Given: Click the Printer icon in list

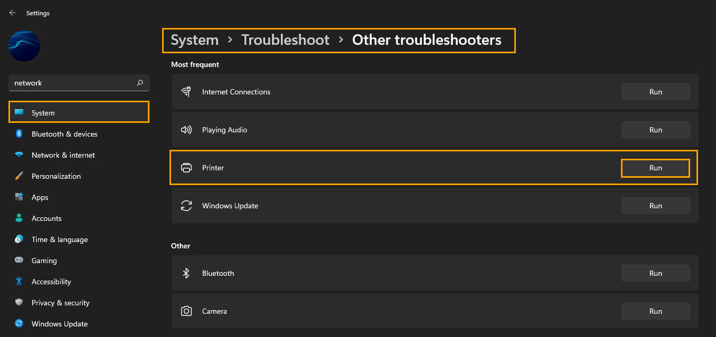Looking at the screenshot, I should pos(186,168).
